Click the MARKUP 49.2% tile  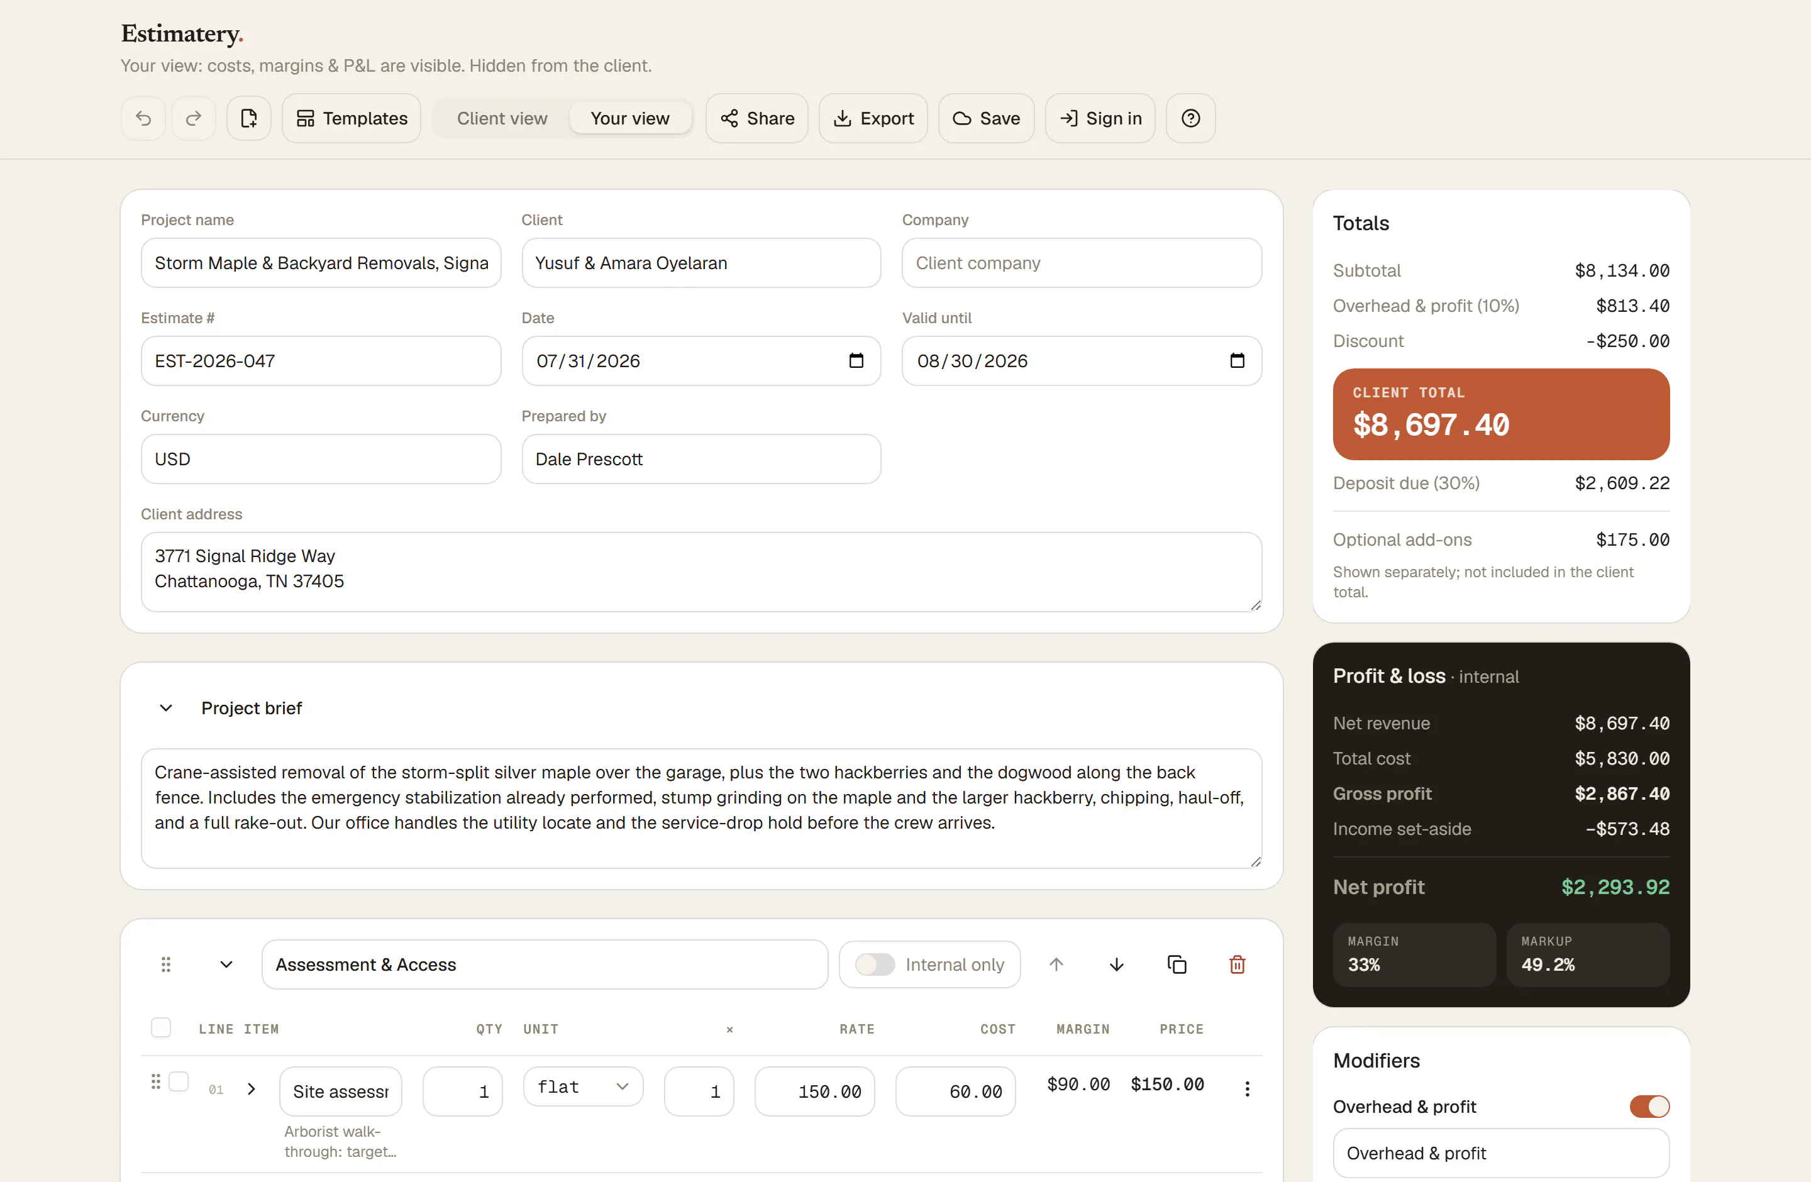[1588, 954]
